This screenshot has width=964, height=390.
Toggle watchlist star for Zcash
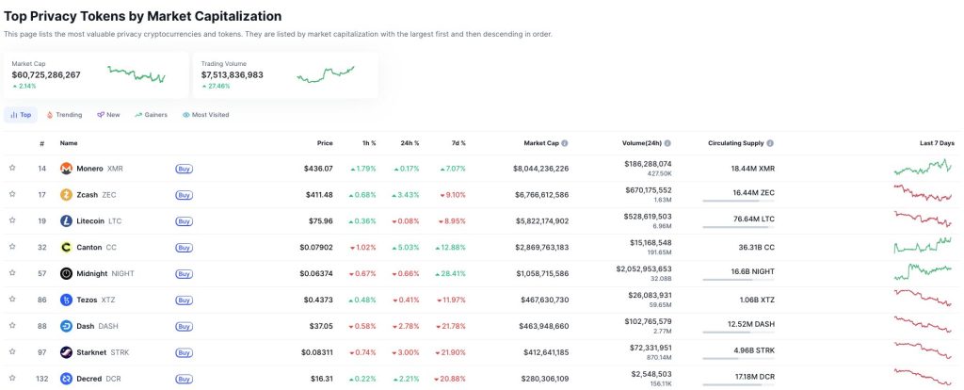point(12,194)
